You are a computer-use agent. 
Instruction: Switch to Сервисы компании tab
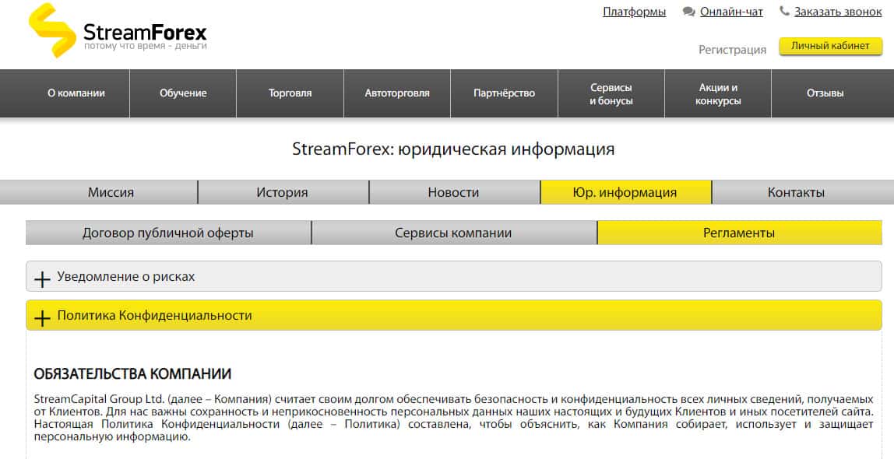tap(453, 233)
